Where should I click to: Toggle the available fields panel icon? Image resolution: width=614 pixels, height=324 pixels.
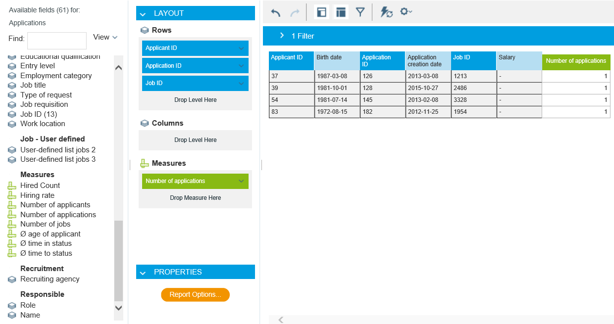pos(321,12)
